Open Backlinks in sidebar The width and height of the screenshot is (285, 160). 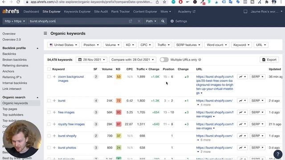coord(9,54)
